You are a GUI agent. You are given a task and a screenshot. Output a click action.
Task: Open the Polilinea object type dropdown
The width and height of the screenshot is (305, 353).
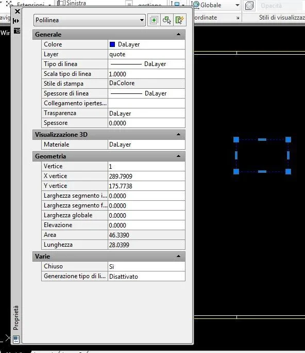pyautogui.click(x=90, y=20)
